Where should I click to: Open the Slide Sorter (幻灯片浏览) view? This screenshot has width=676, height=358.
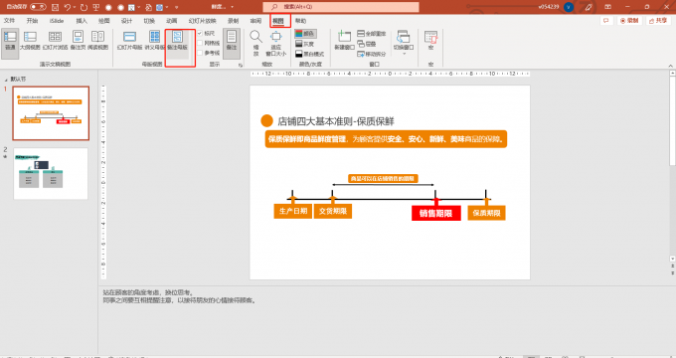tap(55, 41)
